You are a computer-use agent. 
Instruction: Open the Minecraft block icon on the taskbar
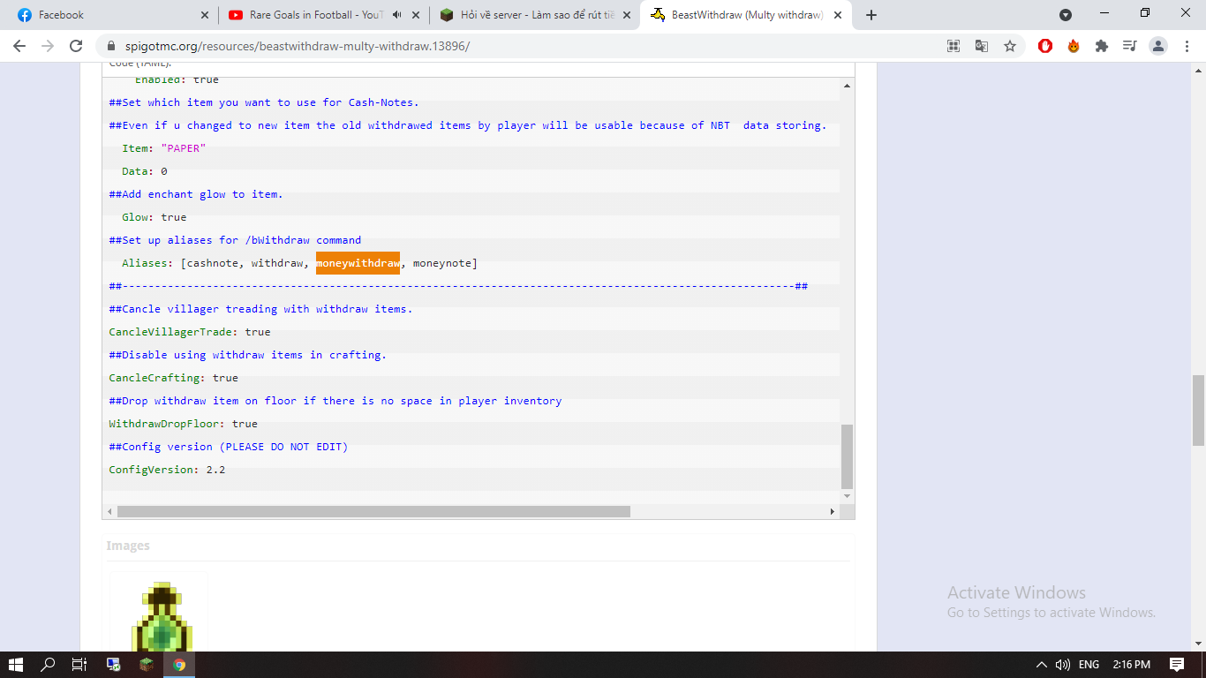pos(147,665)
